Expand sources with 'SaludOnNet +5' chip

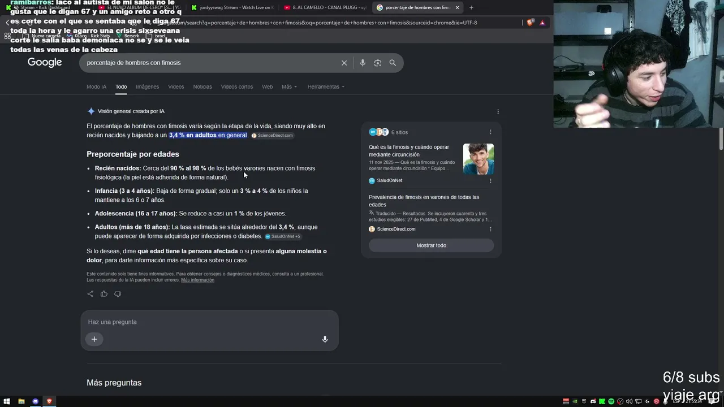(283, 236)
